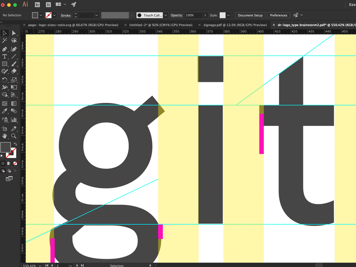Click the Document Setup button
356x267 pixels.
pyautogui.click(x=250, y=15)
